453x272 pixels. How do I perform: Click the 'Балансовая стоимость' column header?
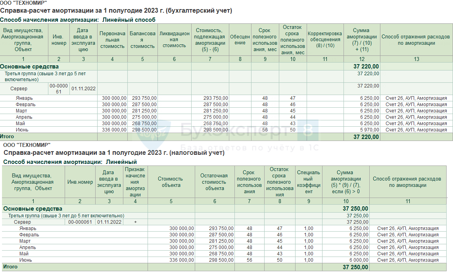coord(142,40)
